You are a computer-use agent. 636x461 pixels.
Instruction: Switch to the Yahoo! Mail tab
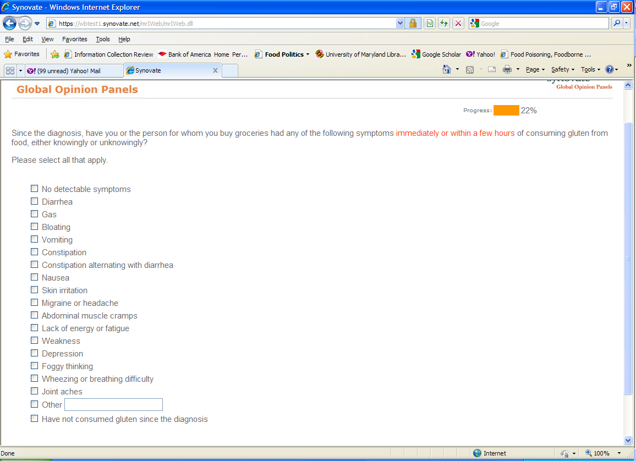tap(74, 70)
